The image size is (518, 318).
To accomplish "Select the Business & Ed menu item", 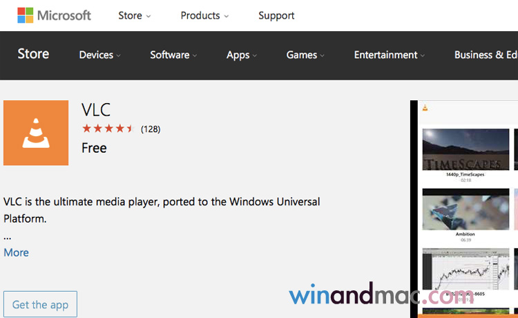I will 485,55.
